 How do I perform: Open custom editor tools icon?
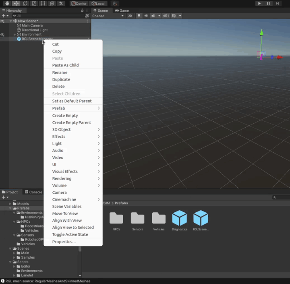point(61,3)
